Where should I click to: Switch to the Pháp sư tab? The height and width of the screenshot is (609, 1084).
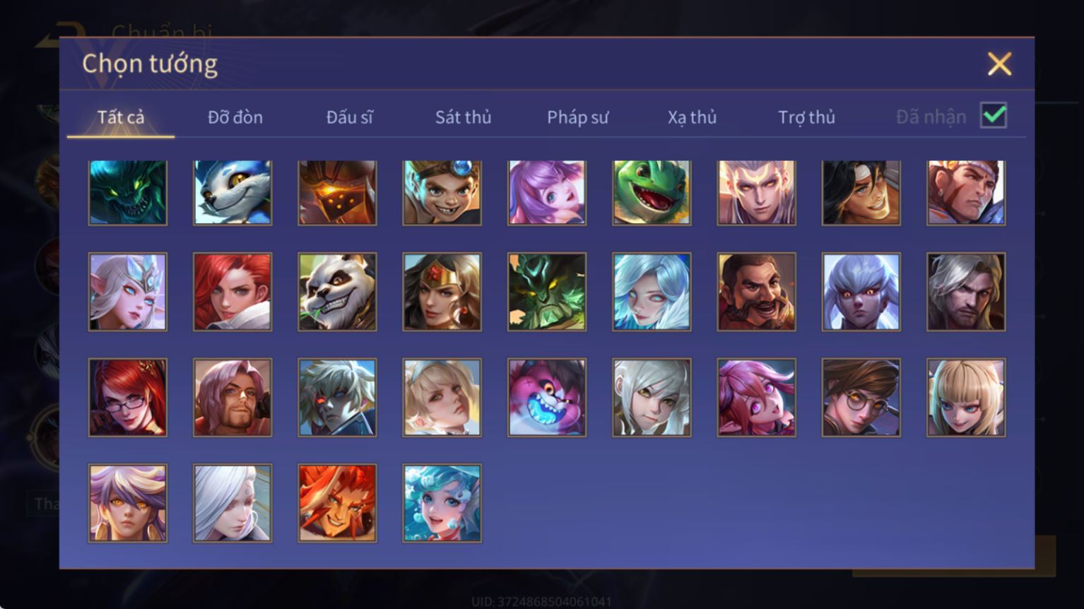577,117
